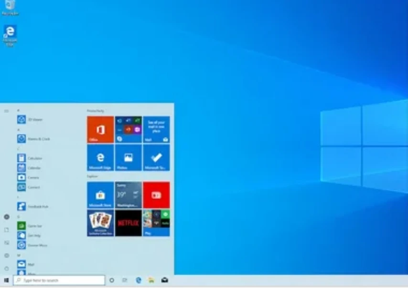Open the Mail live tile in Productivity
Viewport: 408px width, 288px height.
click(x=156, y=129)
